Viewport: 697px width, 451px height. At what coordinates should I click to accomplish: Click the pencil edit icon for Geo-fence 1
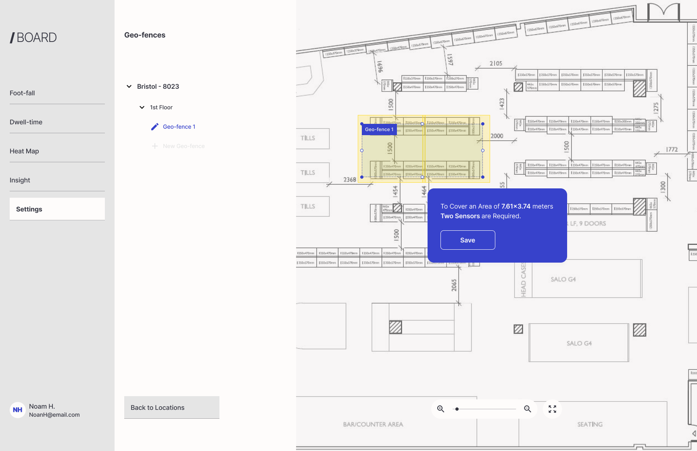point(155,127)
